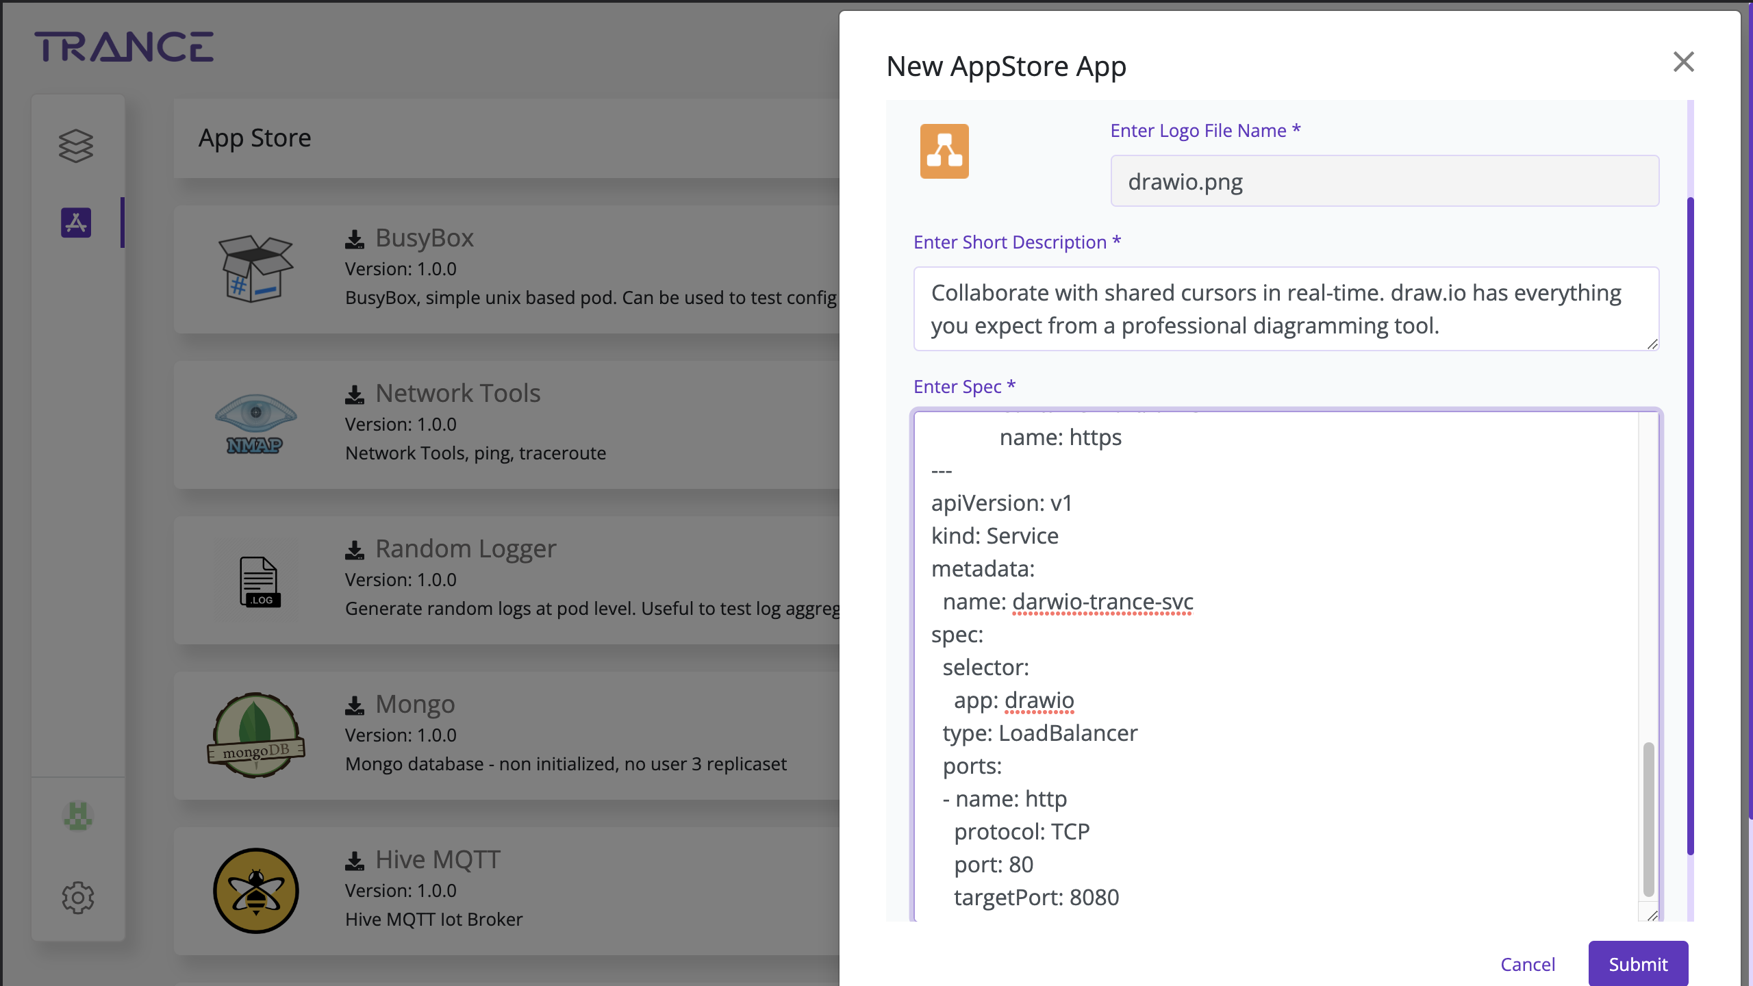Image resolution: width=1753 pixels, height=986 pixels.
Task: Click the mongoDB logo thumbnail
Action: tap(256, 735)
